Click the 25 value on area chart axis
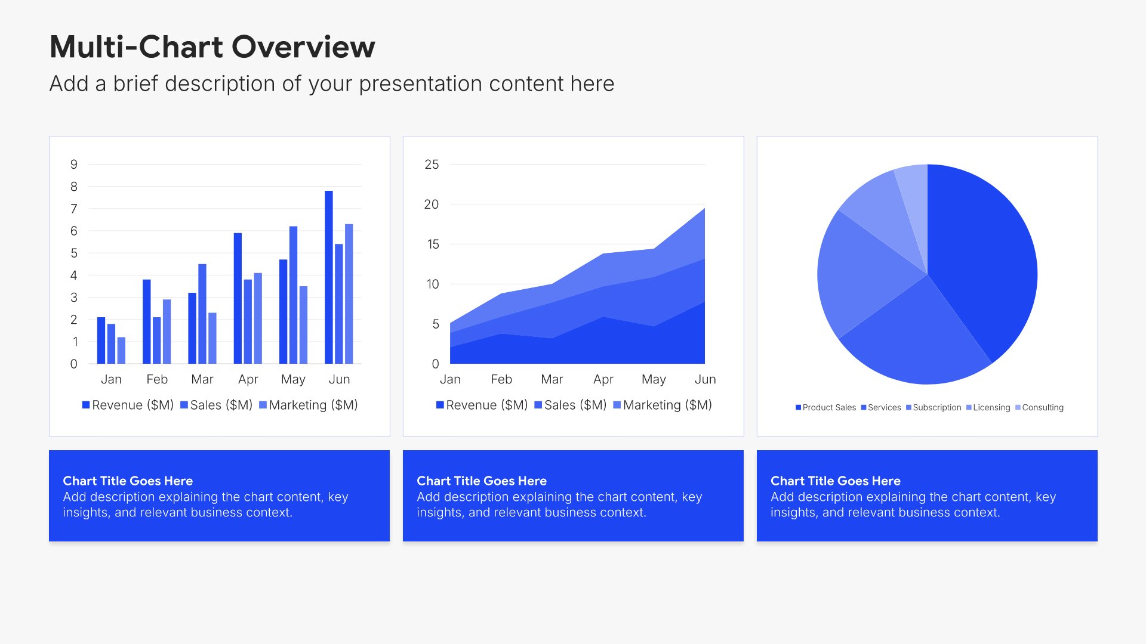The height and width of the screenshot is (644, 1146). [432, 165]
